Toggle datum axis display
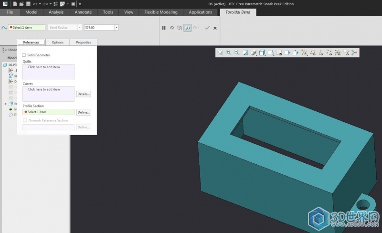382x233 pixels. tap(321, 53)
